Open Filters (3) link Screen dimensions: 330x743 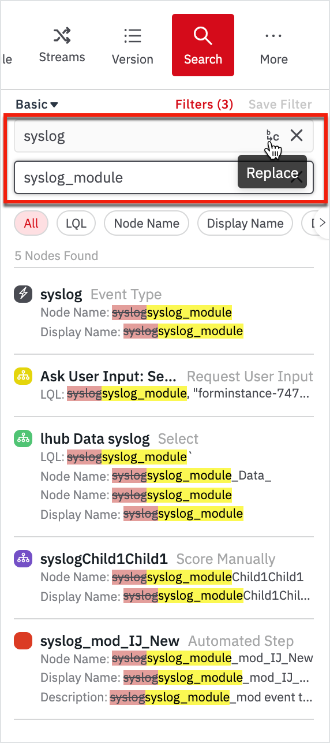pos(204,105)
